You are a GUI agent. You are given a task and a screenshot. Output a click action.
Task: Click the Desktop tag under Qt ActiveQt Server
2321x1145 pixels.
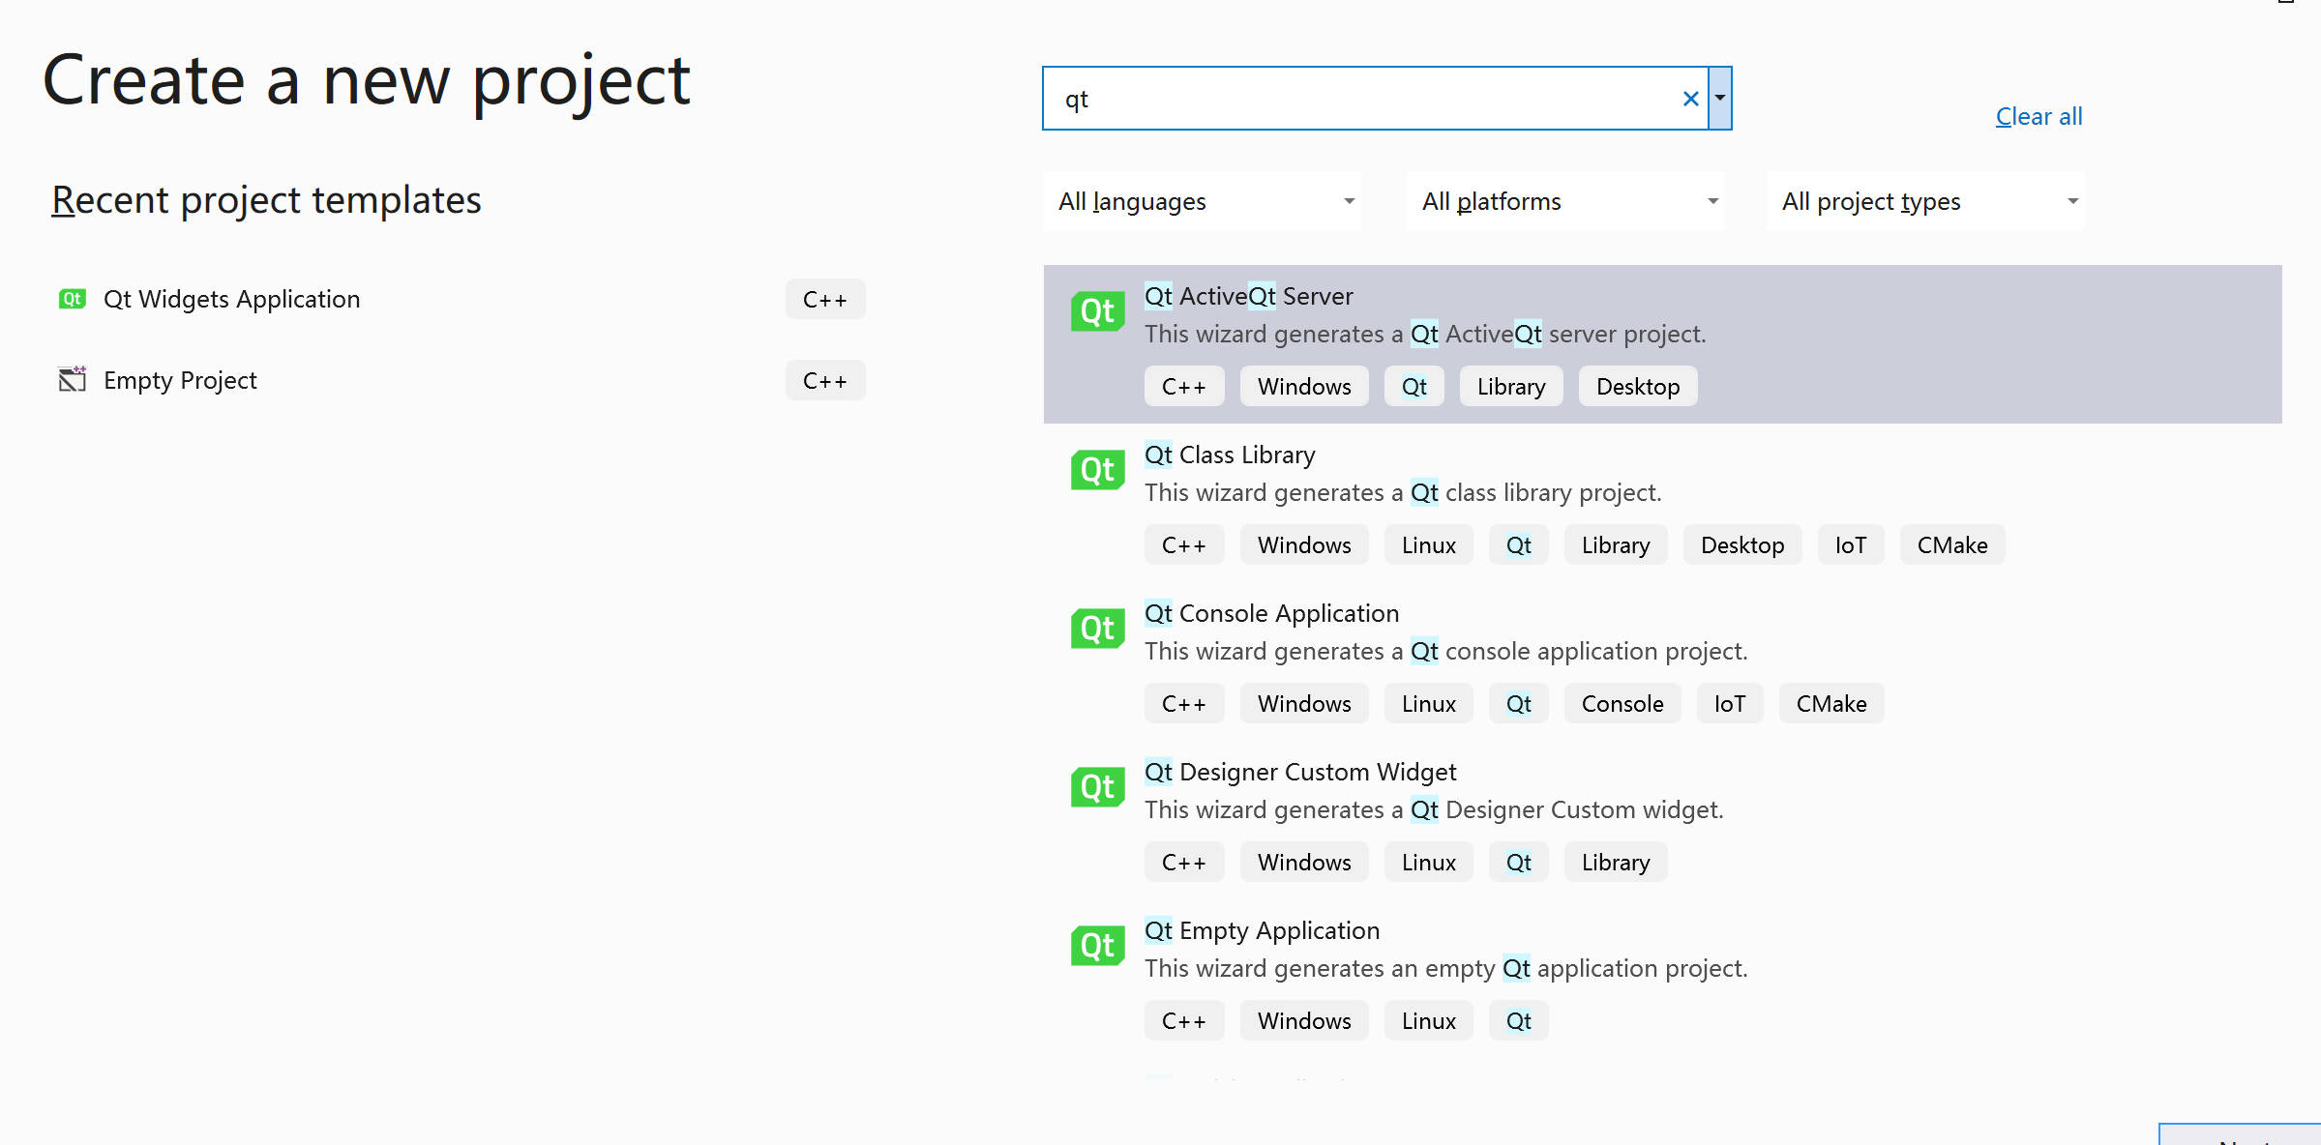point(1637,386)
